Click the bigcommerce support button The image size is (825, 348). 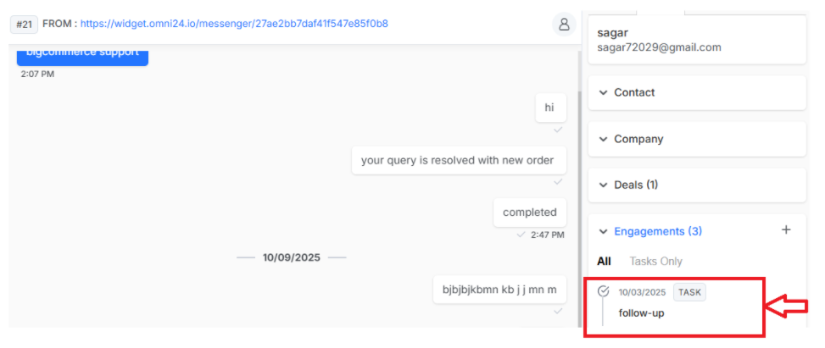coord(82,54)
